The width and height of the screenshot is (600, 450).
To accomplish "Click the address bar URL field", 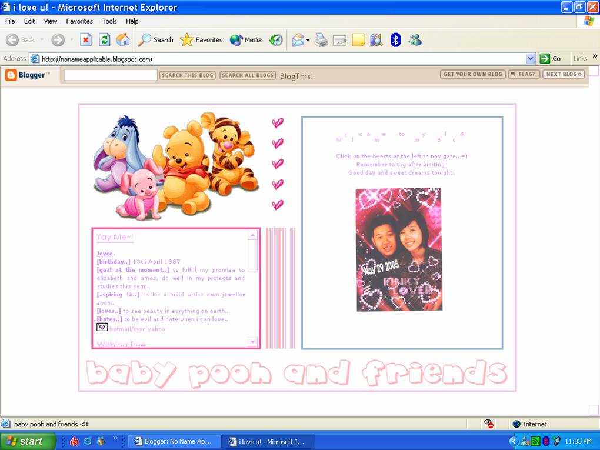I will click(283, 59).
